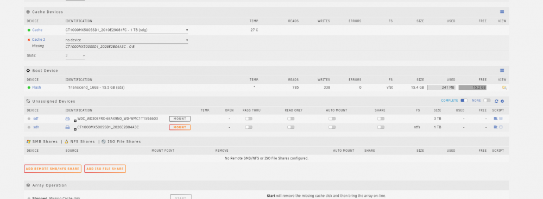Open the Cache 2 device link

click(x=39, y=40)
